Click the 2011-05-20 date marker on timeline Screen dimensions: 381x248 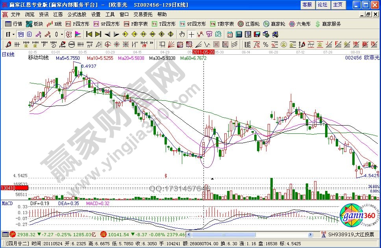tap(203, 52)
